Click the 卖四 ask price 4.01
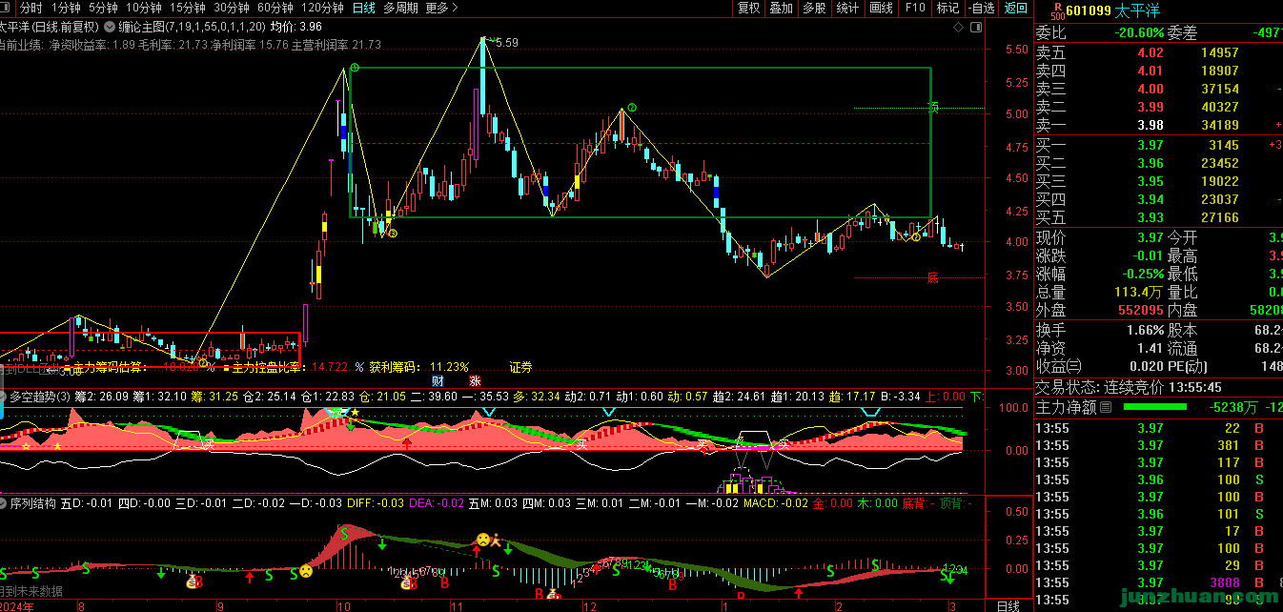 (1151, 71)
